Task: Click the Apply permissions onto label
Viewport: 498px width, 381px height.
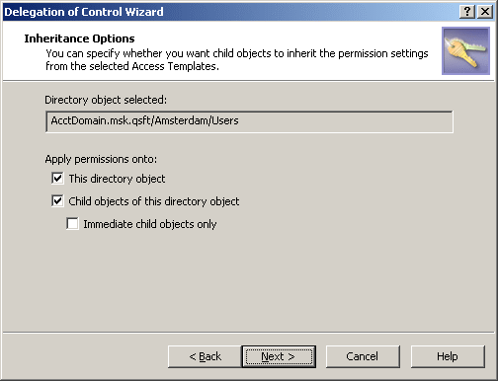Action: [x=101, y=159]
